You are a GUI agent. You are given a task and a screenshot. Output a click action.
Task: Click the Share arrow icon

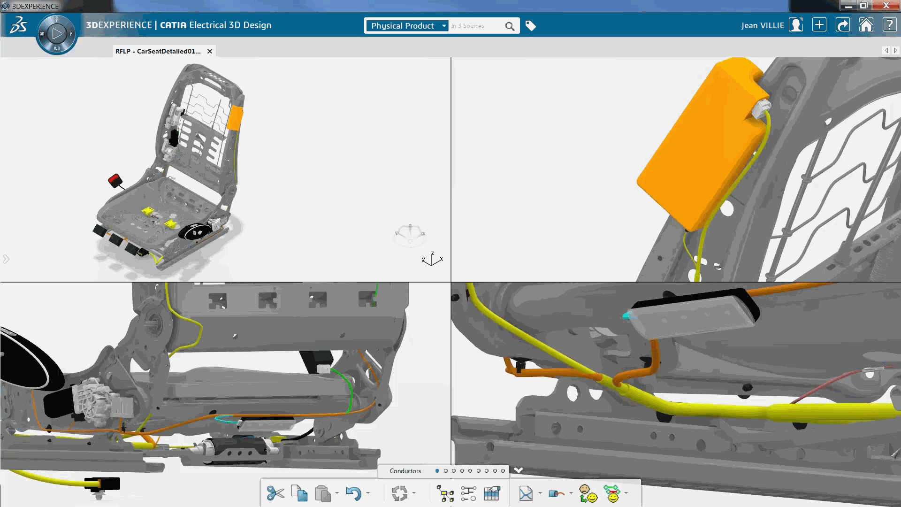coord(843,25)
